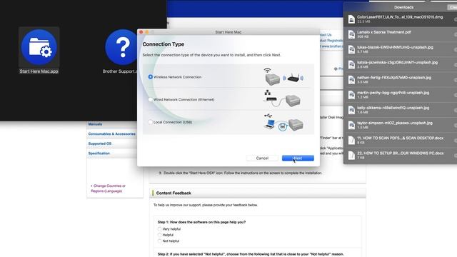Viewport: 457px width, 257px height.
Task: Click the Next button in the dialog
Action: click(298, 158)
